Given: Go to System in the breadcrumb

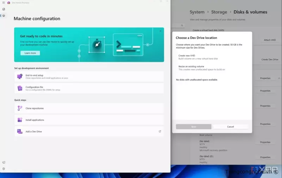Looking at the screenshot, I should pyautogui.click(x=197, y=12).
